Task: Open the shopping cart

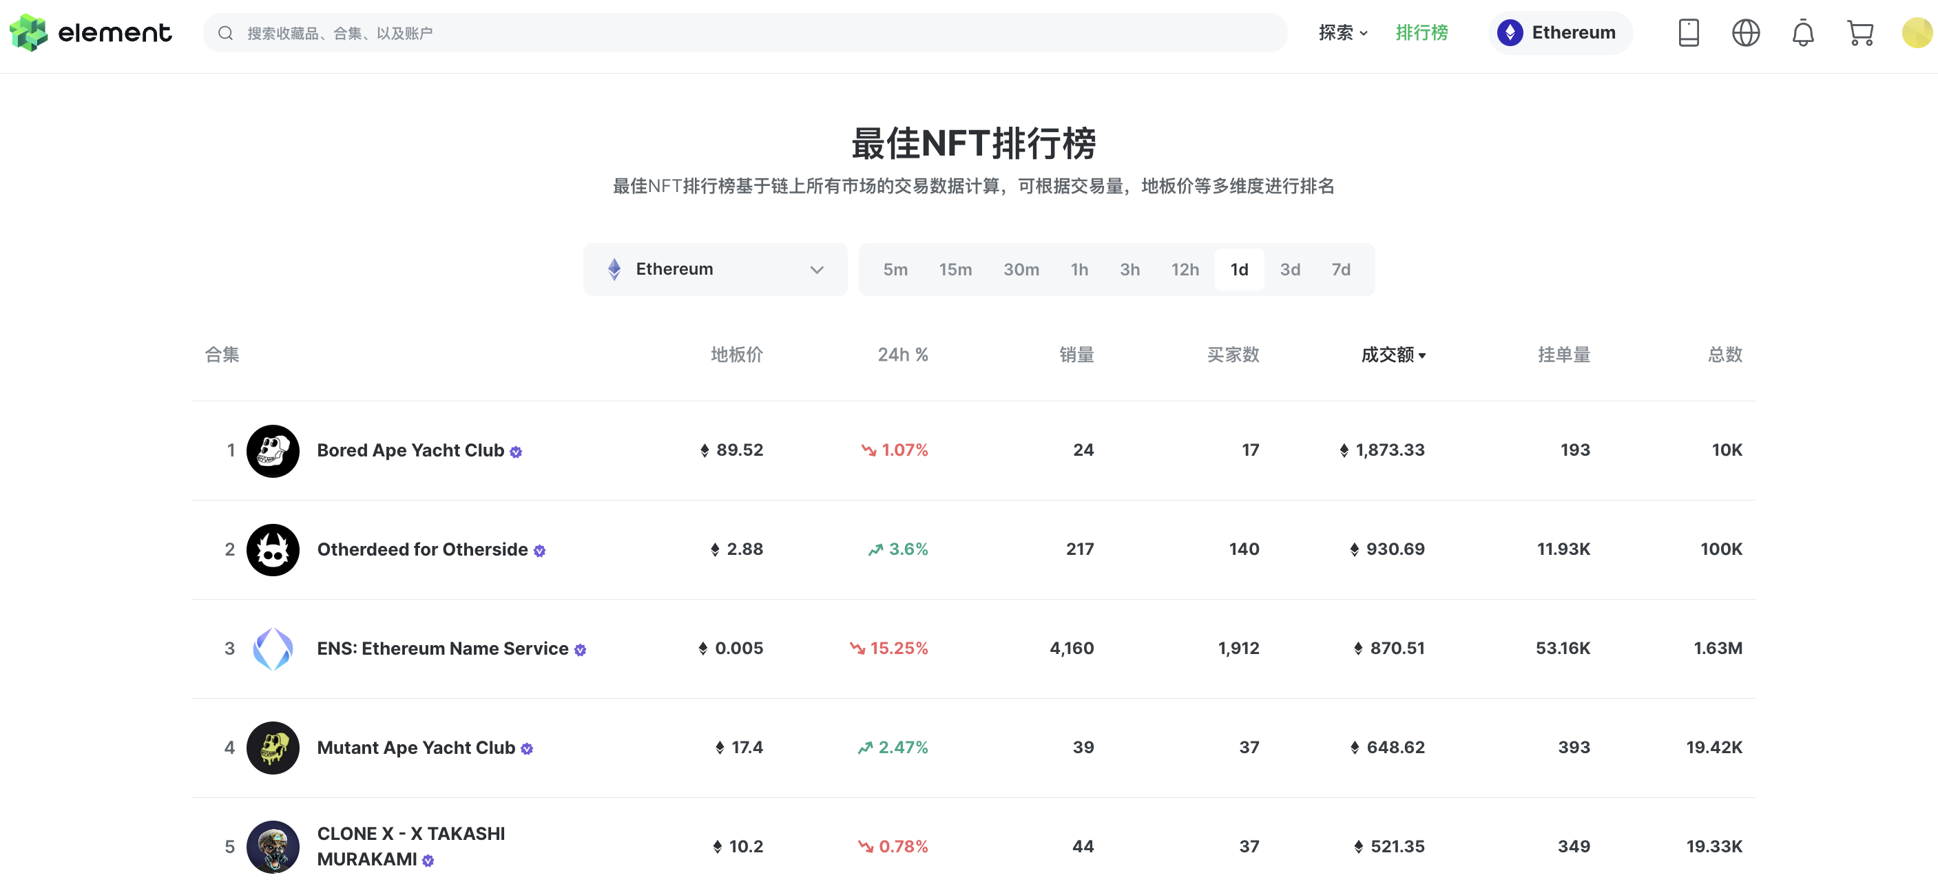Action: click(x=1859, y=32)
